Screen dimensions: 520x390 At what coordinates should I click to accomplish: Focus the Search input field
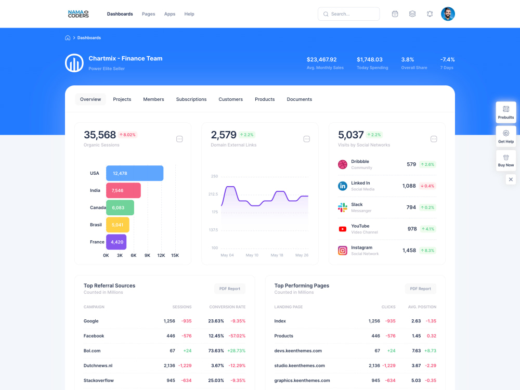tap(348, 14)
